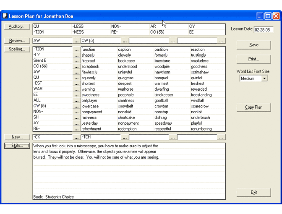Click the Copy Plan button

(x=253, y=107)
